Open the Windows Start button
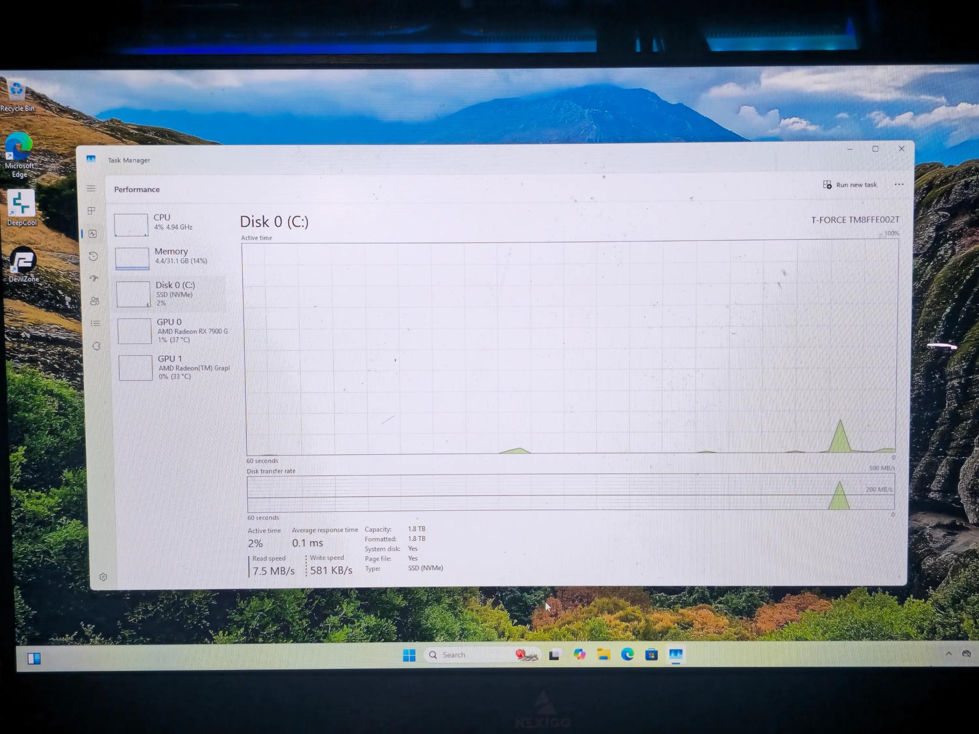Viewport: 979px width, 734px height. (x=409, y=655)
